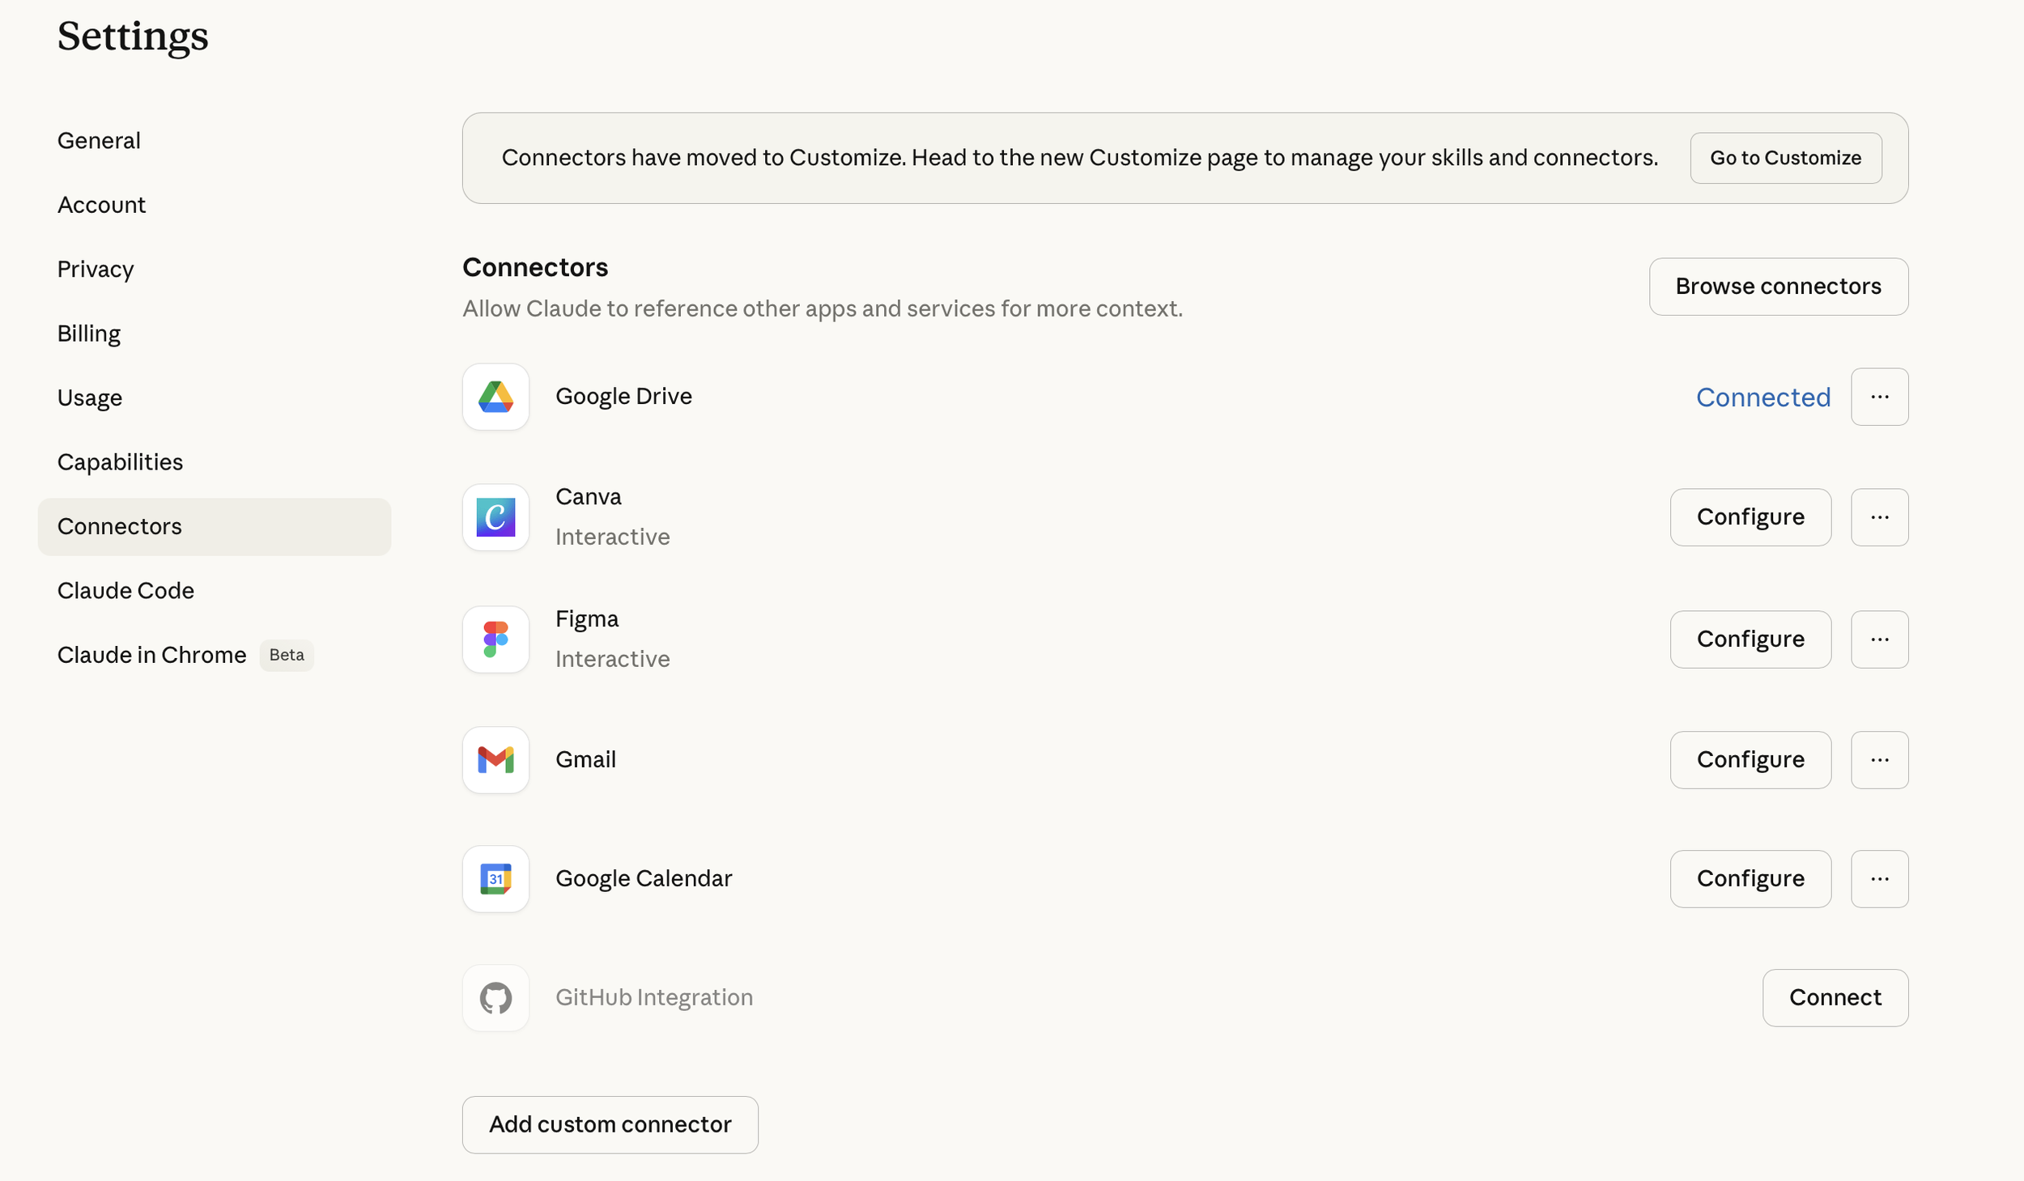
Task: Click the GitHub octocat icon
Action: [x=495, y=997]
